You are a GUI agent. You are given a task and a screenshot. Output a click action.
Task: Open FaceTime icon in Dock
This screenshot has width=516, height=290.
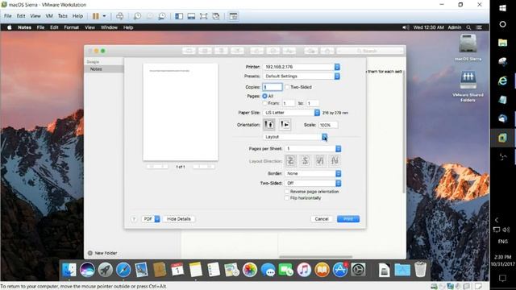pos(286,270)
